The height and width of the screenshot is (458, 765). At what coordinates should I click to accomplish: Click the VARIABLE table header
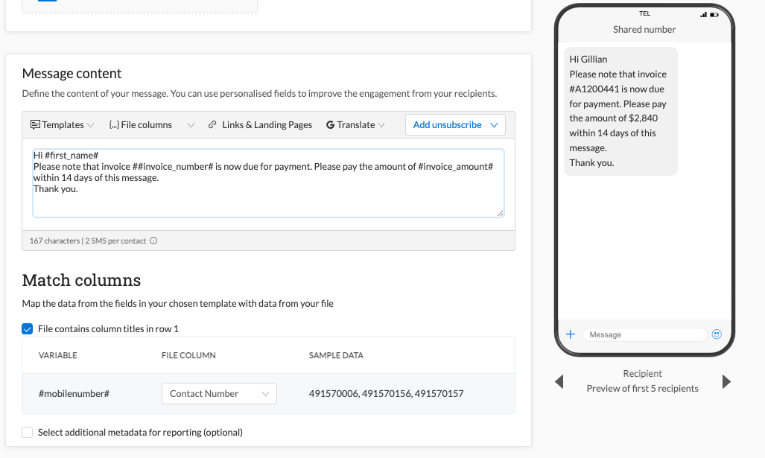(57, 355)
